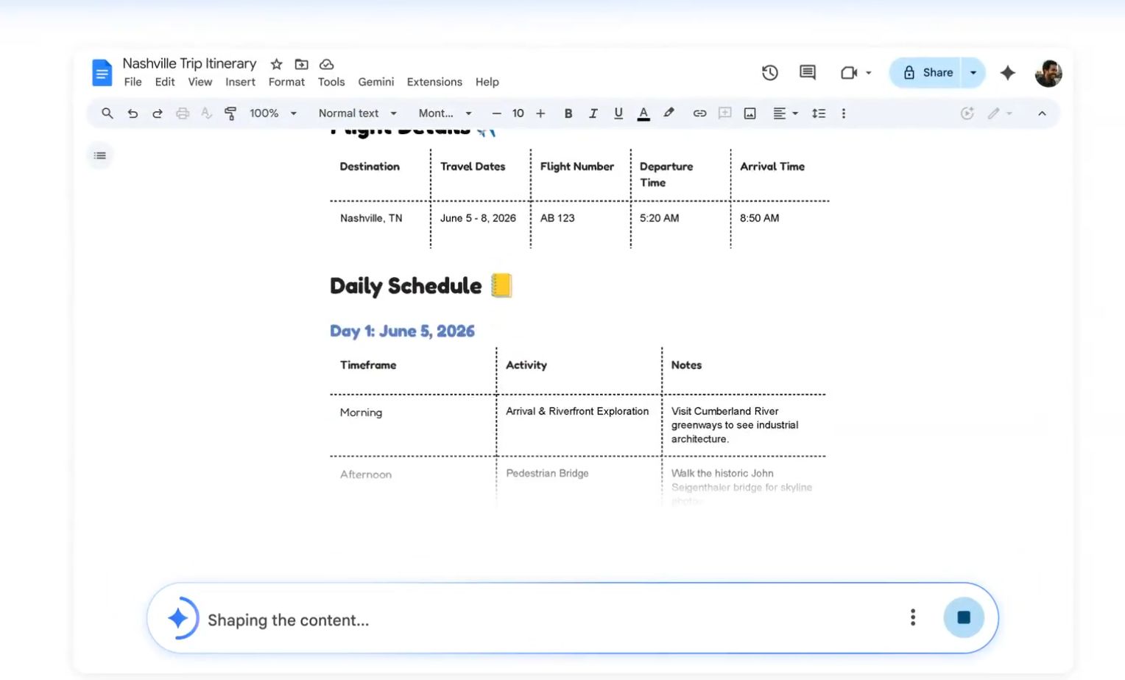
Task: Open line and paragraph spacing
Action: [819, 113]
